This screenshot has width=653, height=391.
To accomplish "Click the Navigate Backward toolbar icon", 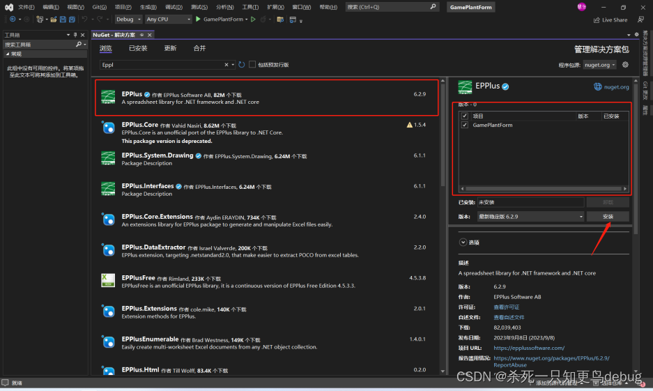I will click(13, 19).
